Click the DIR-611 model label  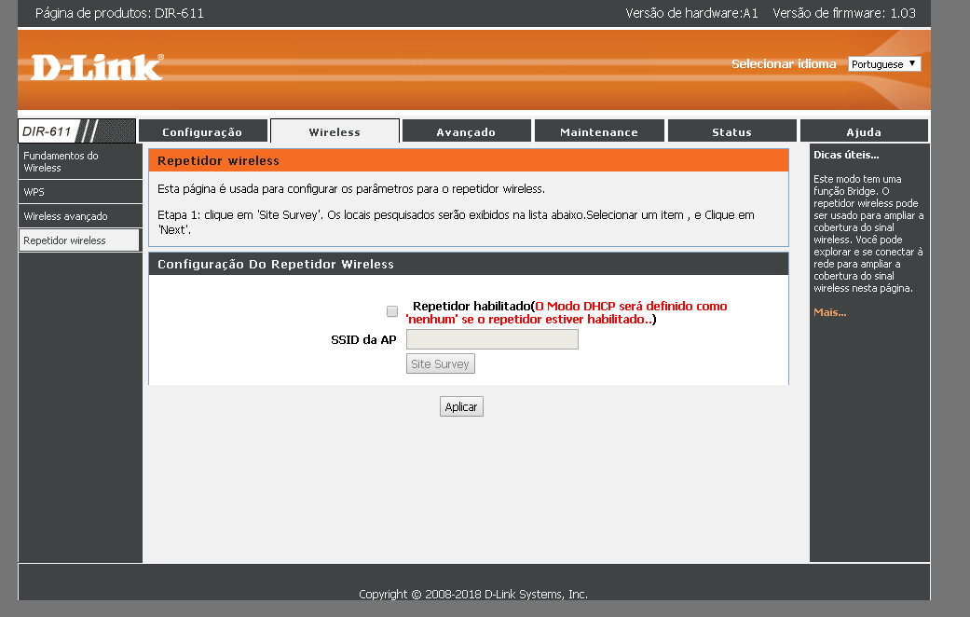pyautogui.click(x=47, y=131)
